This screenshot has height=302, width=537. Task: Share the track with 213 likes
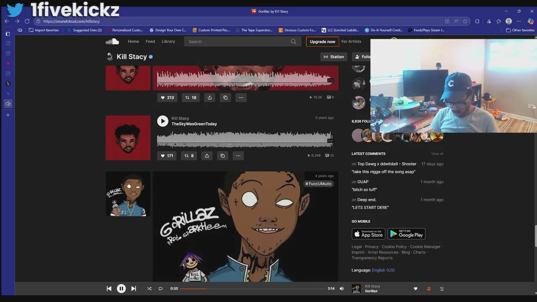click(x=210, y=97)
